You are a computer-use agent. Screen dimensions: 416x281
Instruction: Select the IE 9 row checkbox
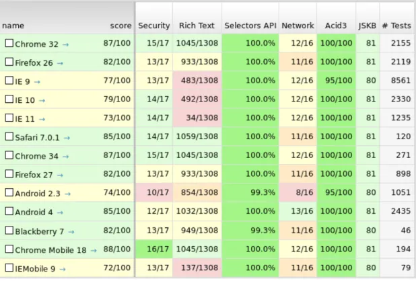coord(9,80)
